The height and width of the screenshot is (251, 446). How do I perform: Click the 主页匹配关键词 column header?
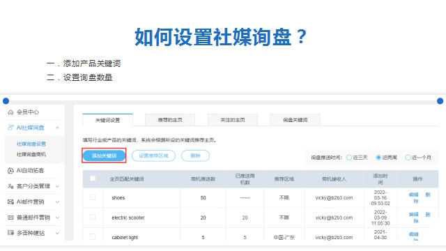click(127, 179)
